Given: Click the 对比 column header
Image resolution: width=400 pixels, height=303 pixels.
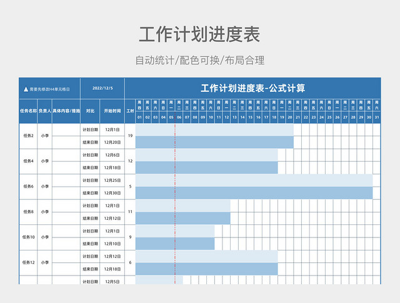Looking at the screenshot, I should coord(90,111).
